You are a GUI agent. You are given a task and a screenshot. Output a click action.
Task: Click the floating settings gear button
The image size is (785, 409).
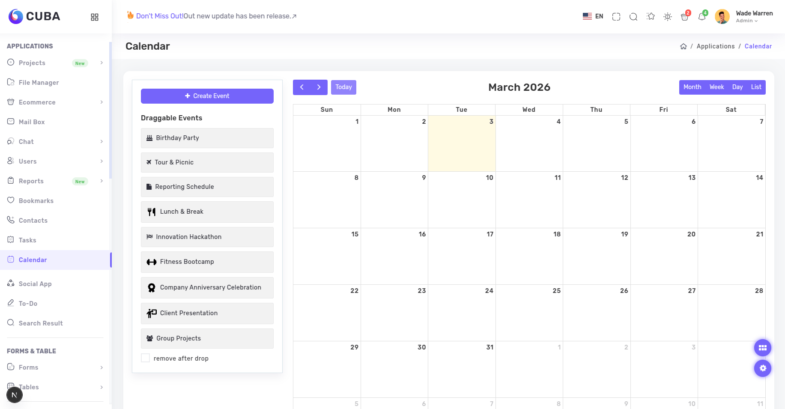tap(762, 368)
